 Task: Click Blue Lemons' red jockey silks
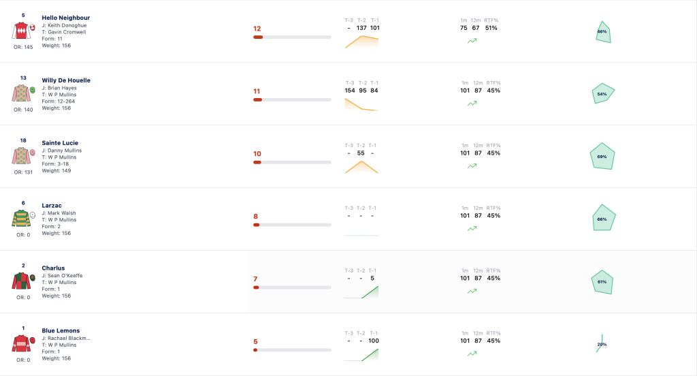click(x=20, y=343)
